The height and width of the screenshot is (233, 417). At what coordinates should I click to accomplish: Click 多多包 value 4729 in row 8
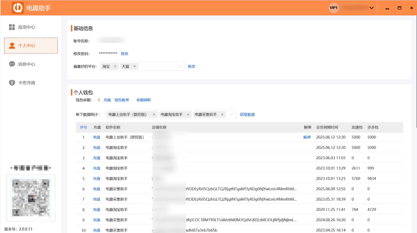click(x=372, y=209)
